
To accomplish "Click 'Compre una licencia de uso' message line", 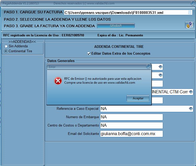I will point(100,83).
